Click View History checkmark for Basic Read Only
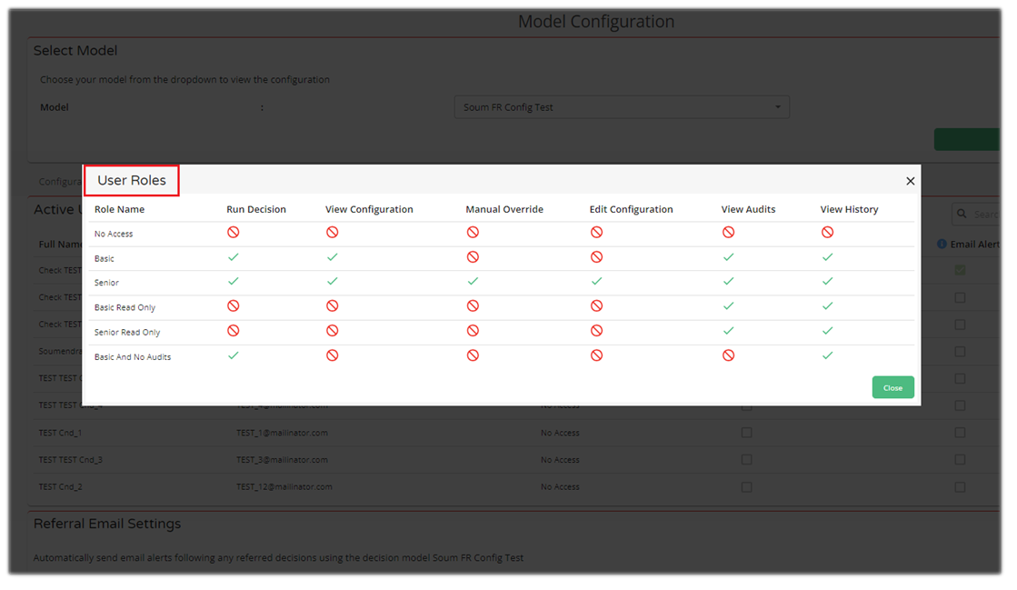The width and height of the screenshot is (1017, 590). [827, 306]
